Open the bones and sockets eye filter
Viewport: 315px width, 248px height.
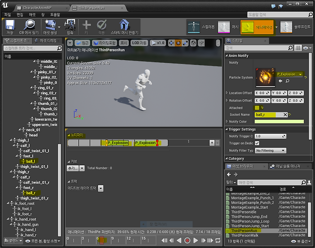42,241
